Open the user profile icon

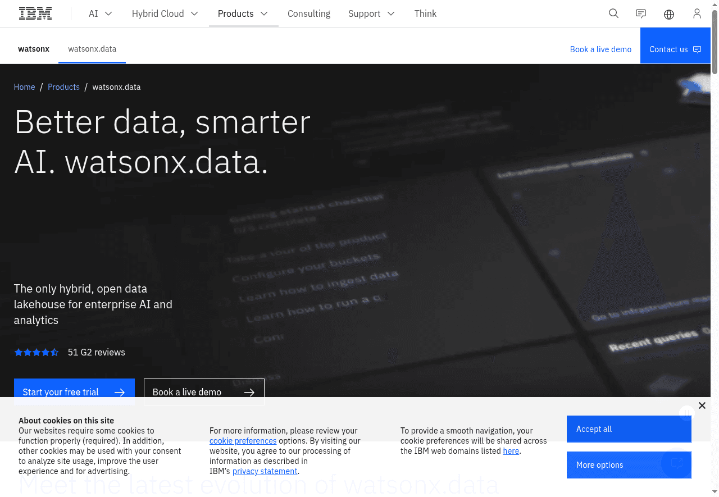pyautogui.click(x=697, y=13)
